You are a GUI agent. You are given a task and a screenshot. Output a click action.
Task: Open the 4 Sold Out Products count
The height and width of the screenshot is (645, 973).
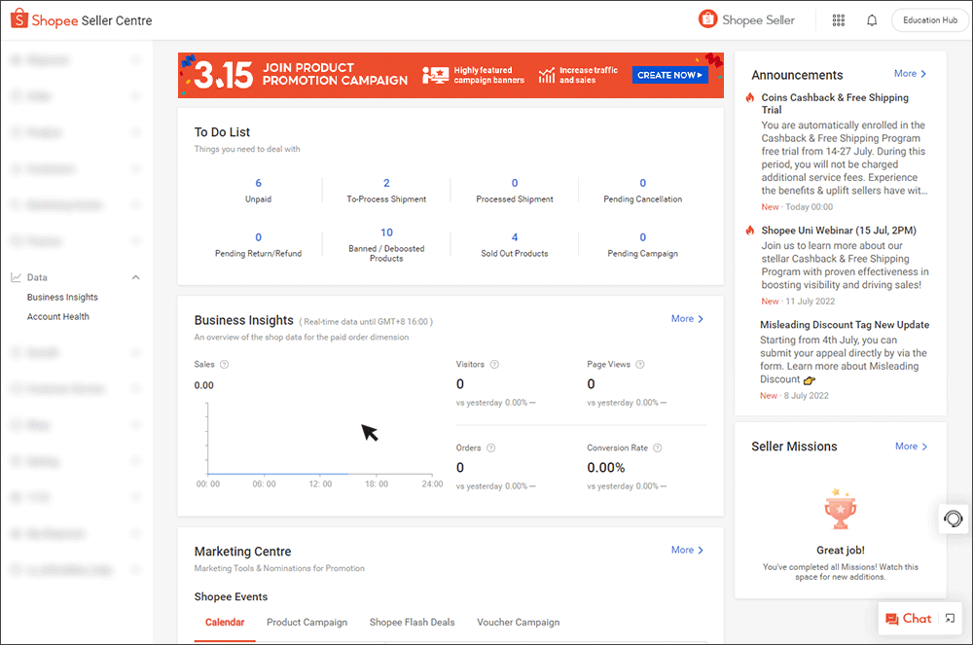[x=515, y=237]
